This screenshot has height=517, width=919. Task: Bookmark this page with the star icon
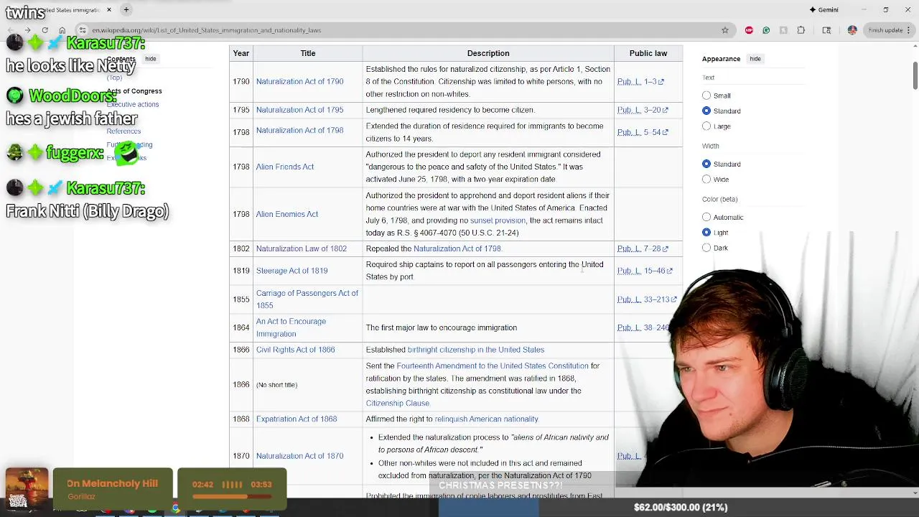tap(725, 30)
